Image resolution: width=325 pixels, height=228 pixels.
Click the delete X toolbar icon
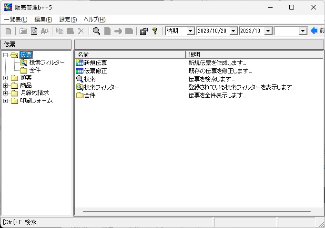click(81, 31)
